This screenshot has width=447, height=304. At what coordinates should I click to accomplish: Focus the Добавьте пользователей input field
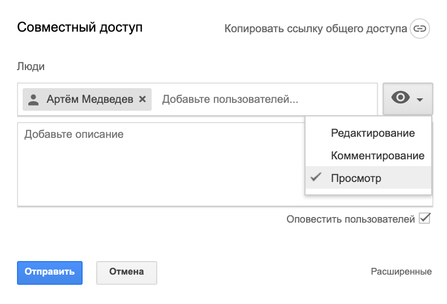[x=267, y=99]
